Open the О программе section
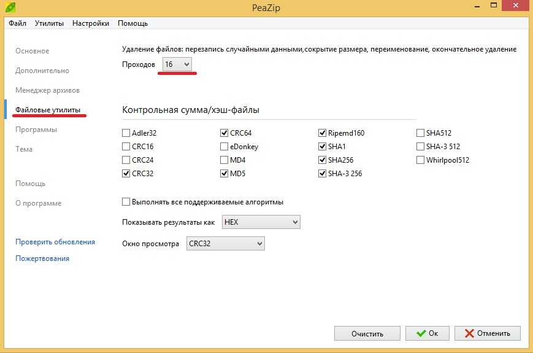Viewport: 533px width, 353px height. coord(39,203)
